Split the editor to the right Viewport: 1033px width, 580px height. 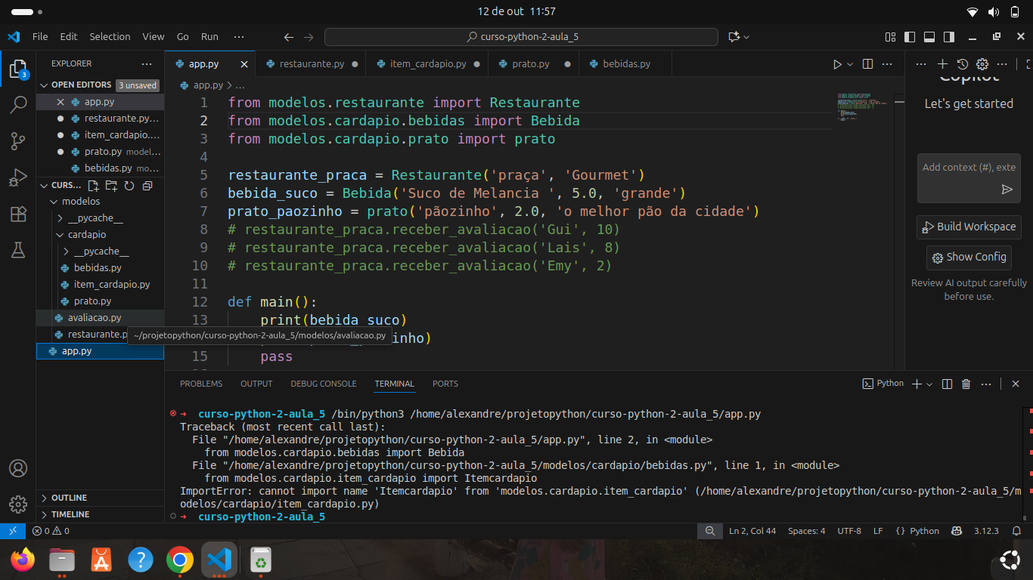pos(867,64)
